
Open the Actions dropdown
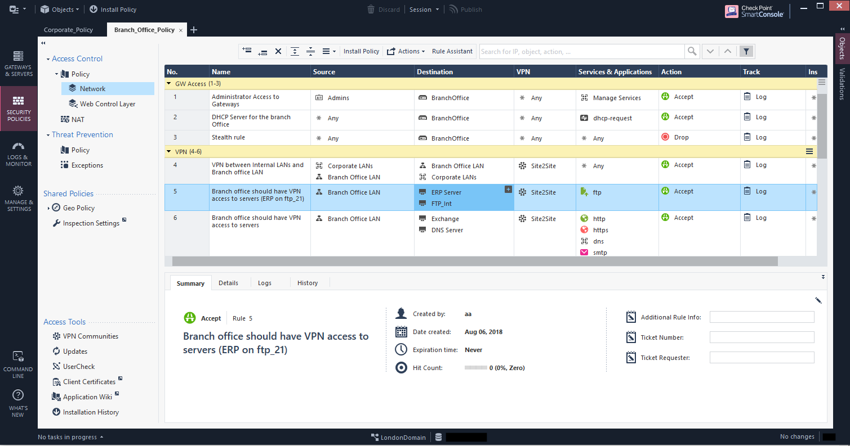(x=406, y=51)
